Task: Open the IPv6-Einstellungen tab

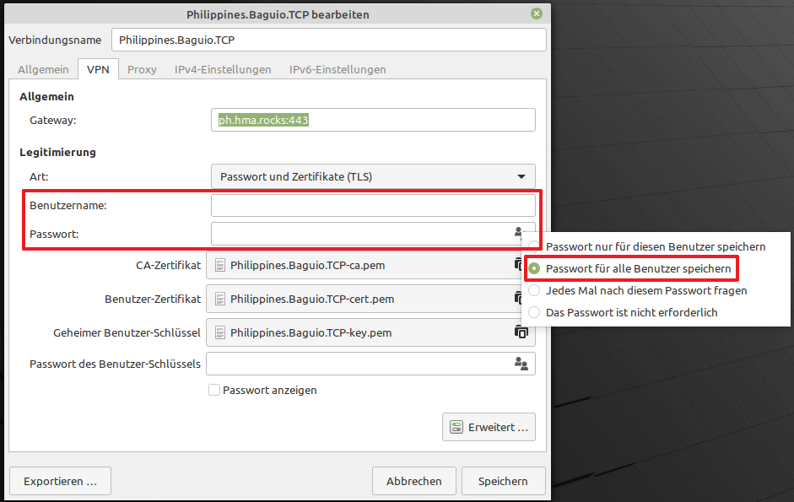Action: click(338, 69)
